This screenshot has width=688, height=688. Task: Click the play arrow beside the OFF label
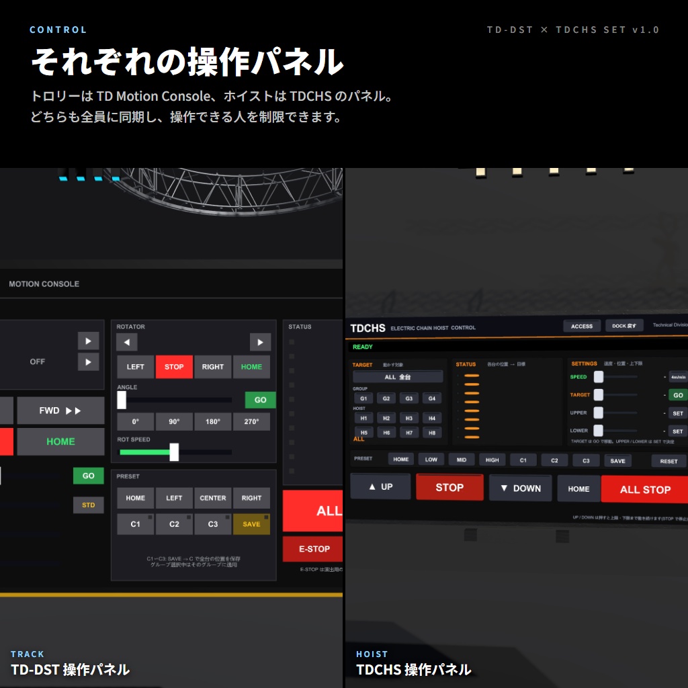point(88,362)
